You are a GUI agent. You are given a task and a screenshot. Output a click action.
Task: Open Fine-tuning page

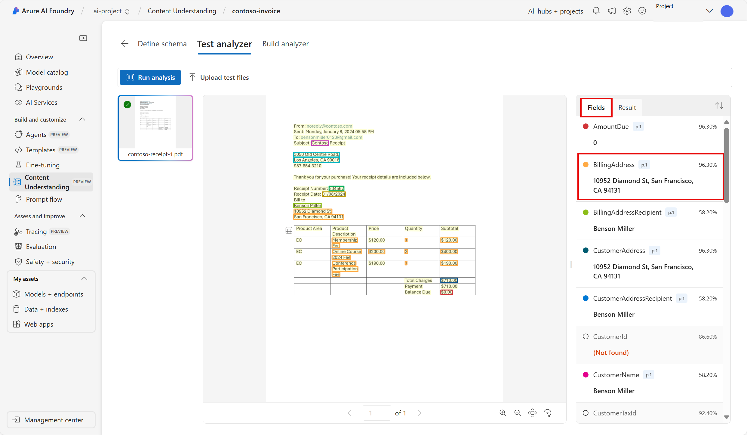[x=37, y=165]
